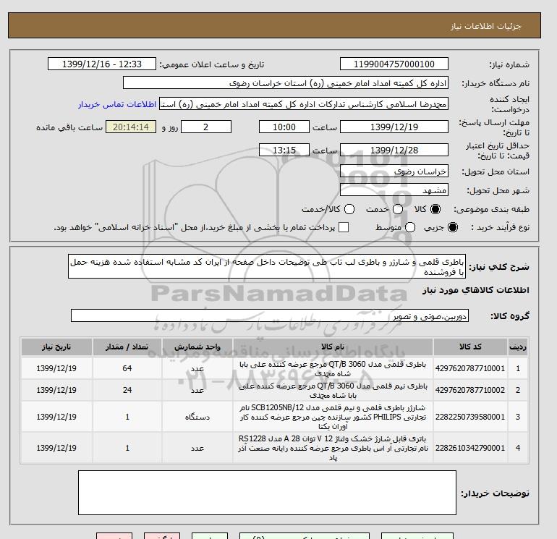Click the ردیف column header

(518, 347)
